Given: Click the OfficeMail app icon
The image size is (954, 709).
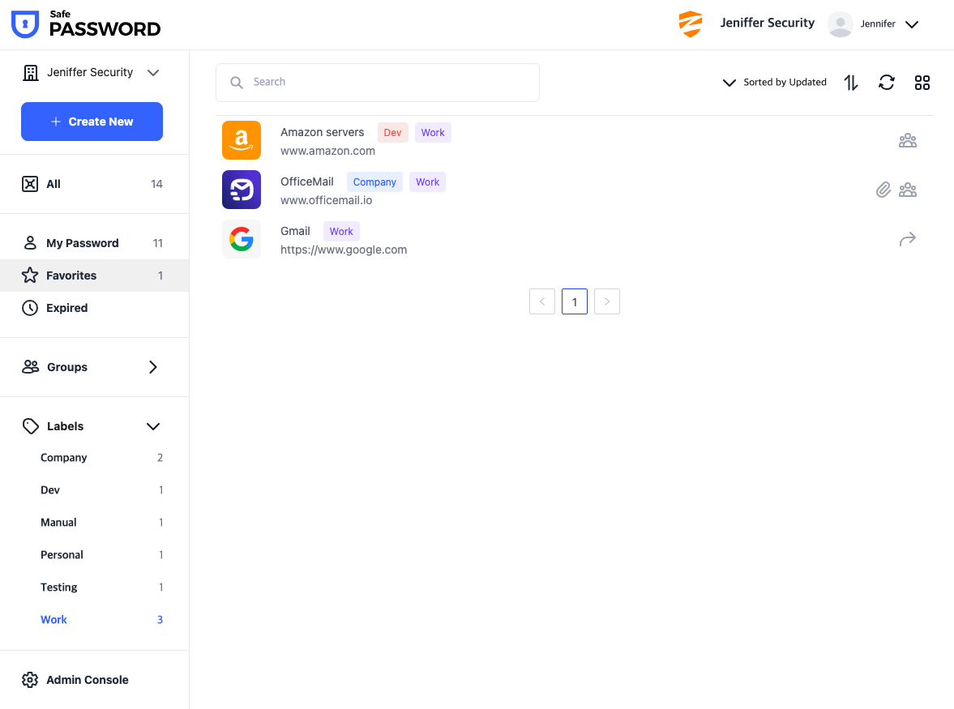Looking at the screenshot, I should click(x=242, y=190).
